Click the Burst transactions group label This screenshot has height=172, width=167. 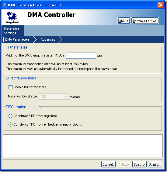(21, 78)
